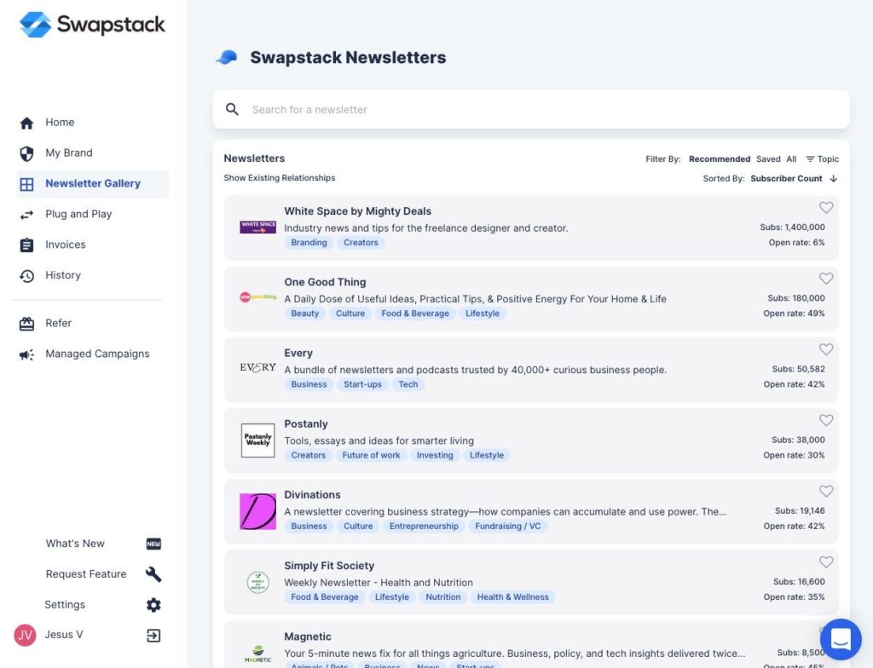This screenshot has height=668, width=873.
Task: Click the History clock icon
Action: (x=26, y=275)
